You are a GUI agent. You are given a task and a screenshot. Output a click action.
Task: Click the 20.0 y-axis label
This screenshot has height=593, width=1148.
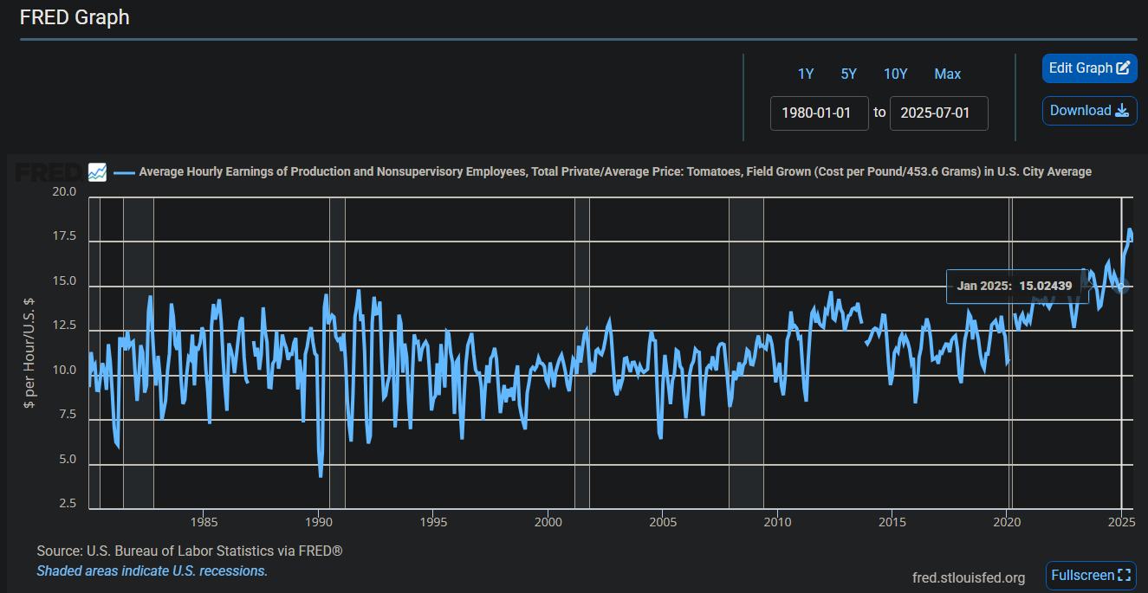[x=65, y=191]
